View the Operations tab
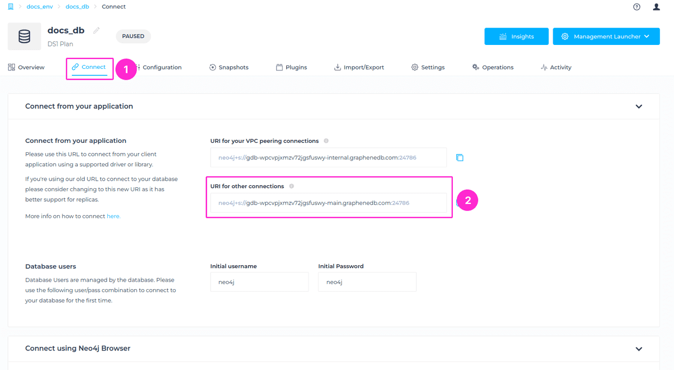This screenshot has height=370, width=674. click(x=493, y=67)
